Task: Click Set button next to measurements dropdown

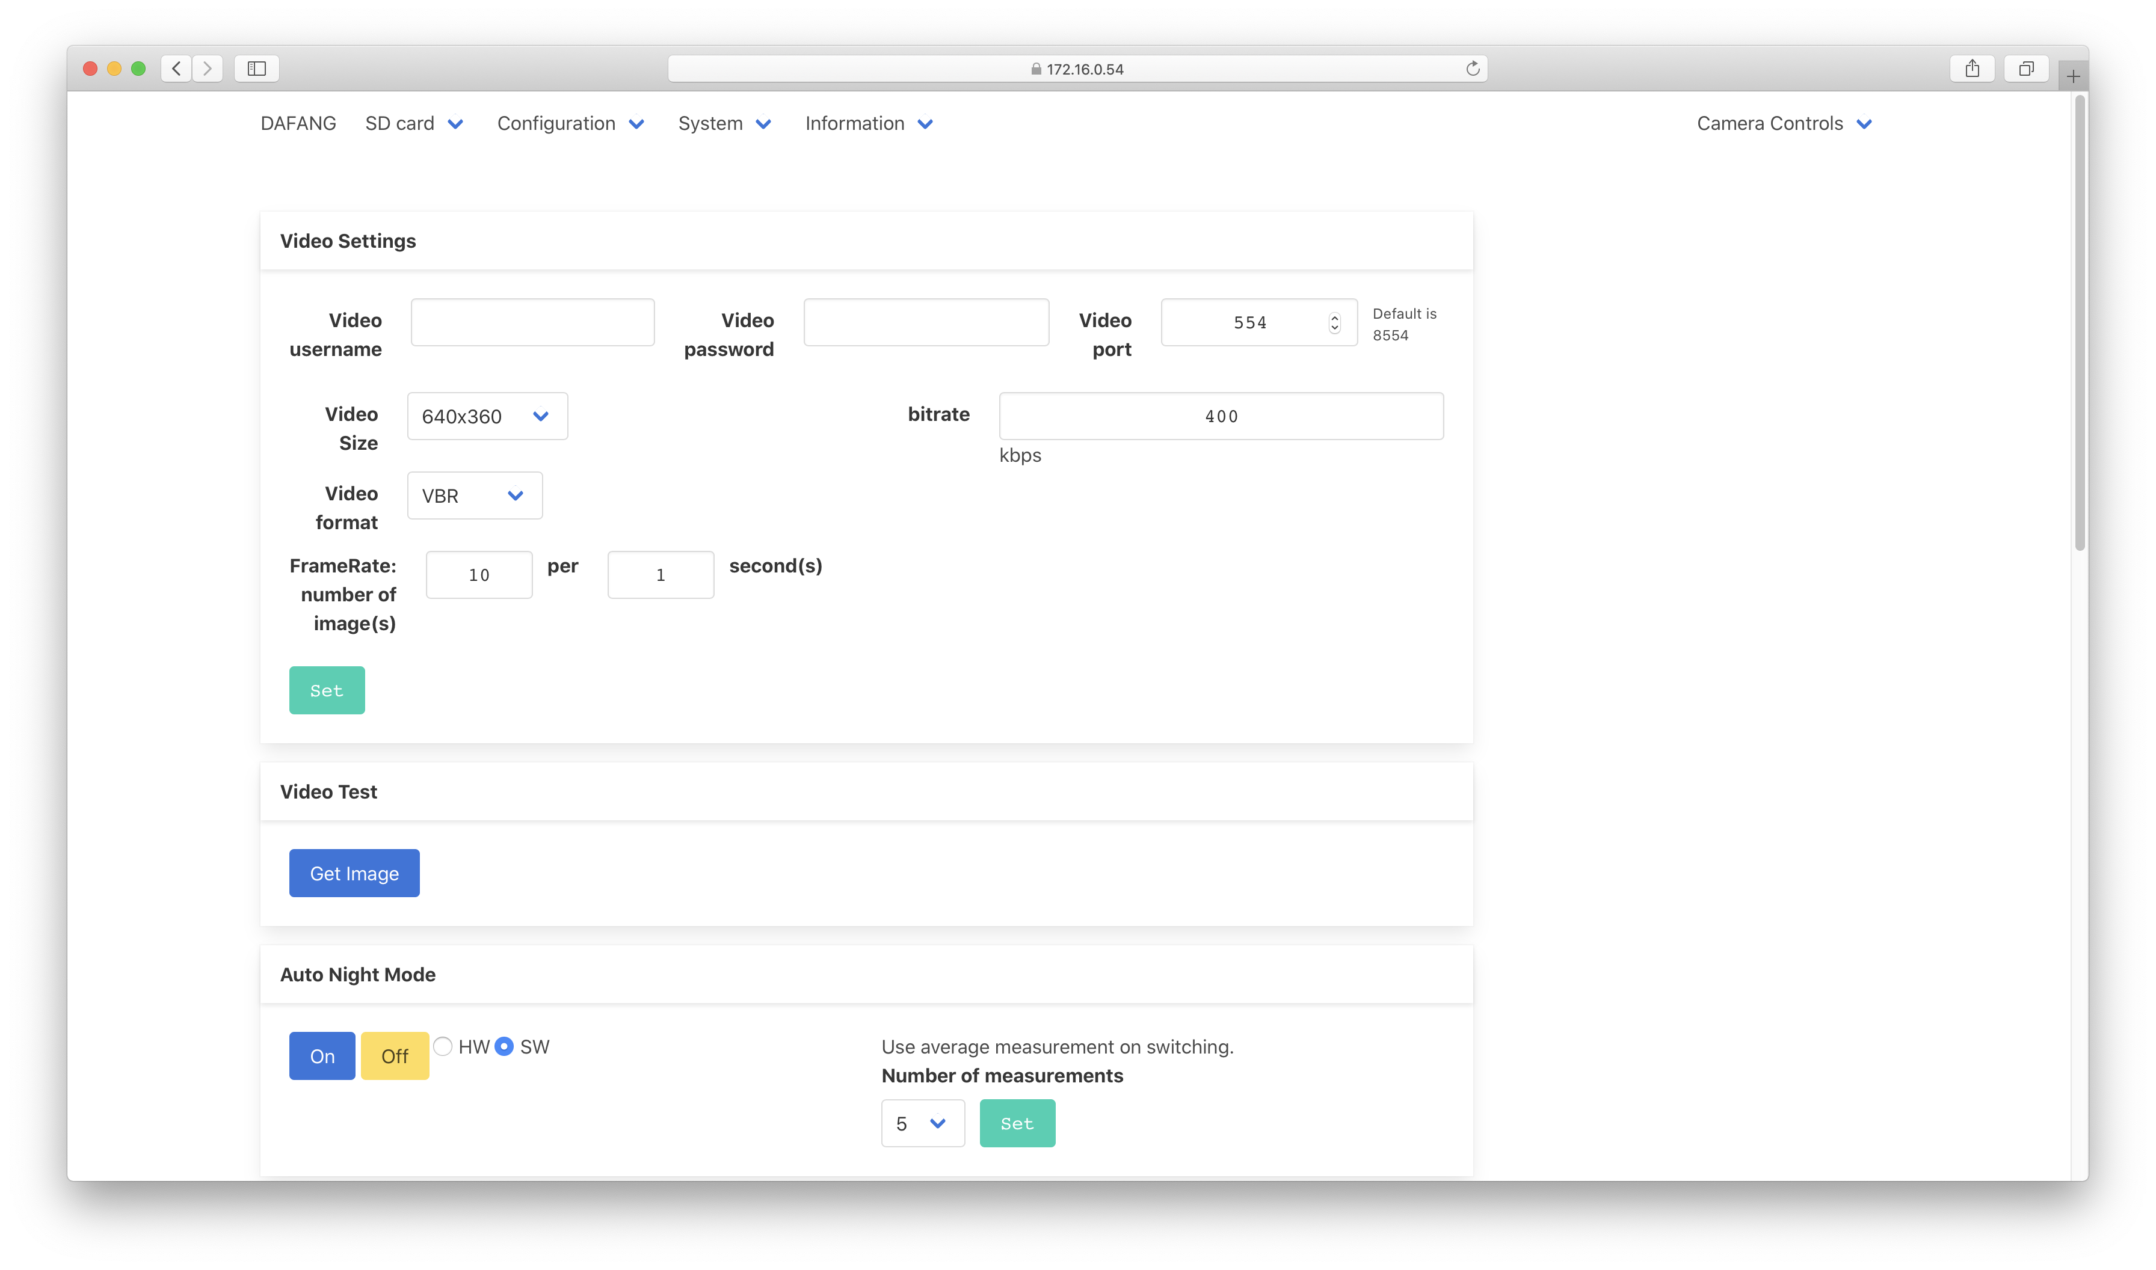Action: pyautogui.click(x=1017, y=1124)
